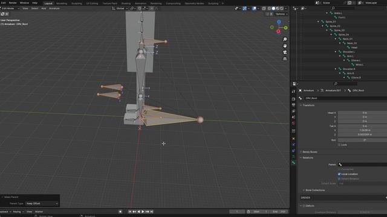Switch to the Sculpting workspace tab
Image resolution: width=387 pixels, height=217 pixels.
click(x=77, y=4)
